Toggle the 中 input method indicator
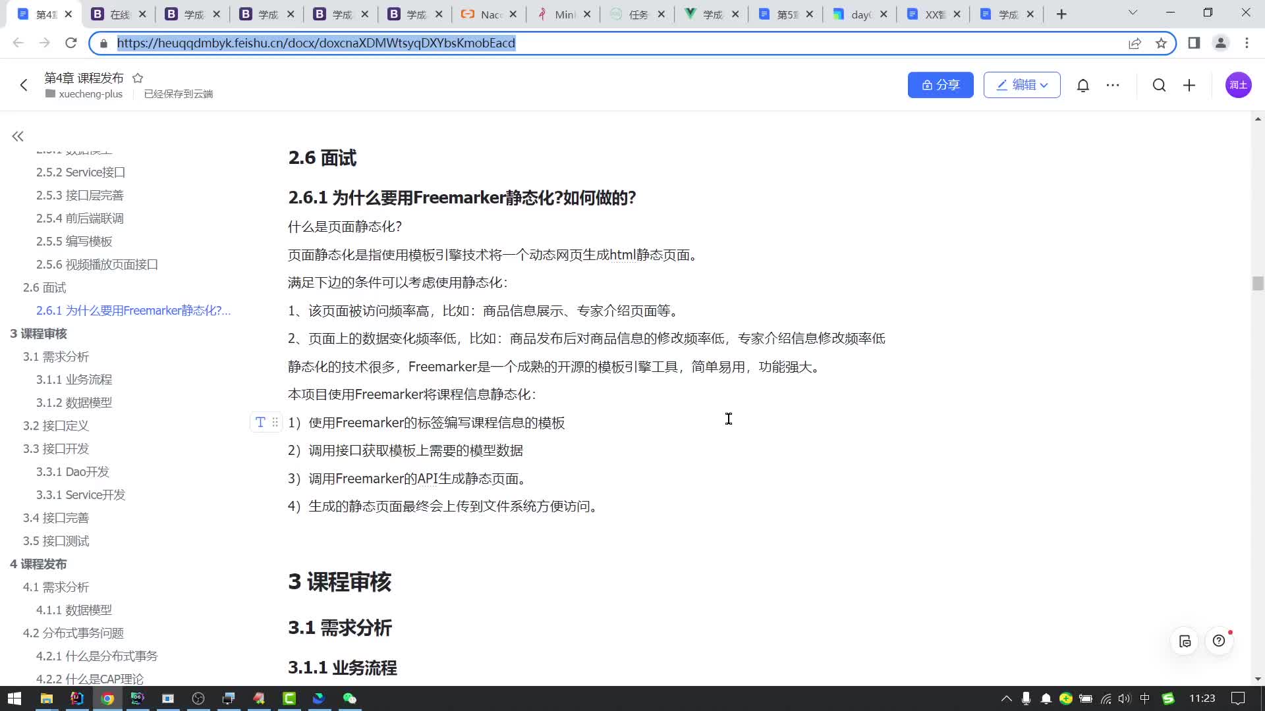This screenshot has width=1265, height=711. point(1145,698)
